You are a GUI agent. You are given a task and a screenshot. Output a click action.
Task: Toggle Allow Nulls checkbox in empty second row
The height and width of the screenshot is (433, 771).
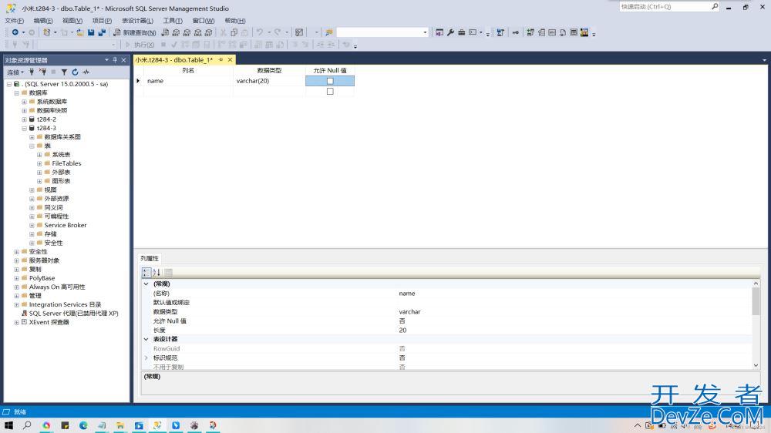[x=330, y=92]
